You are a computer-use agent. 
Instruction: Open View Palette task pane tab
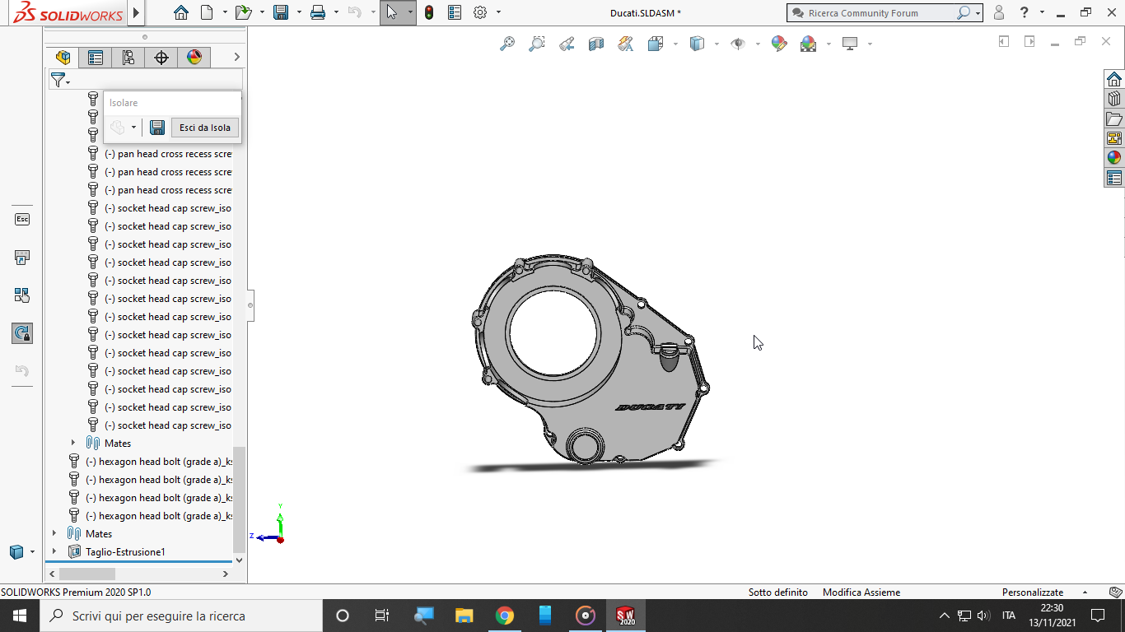click(1114, 138)
